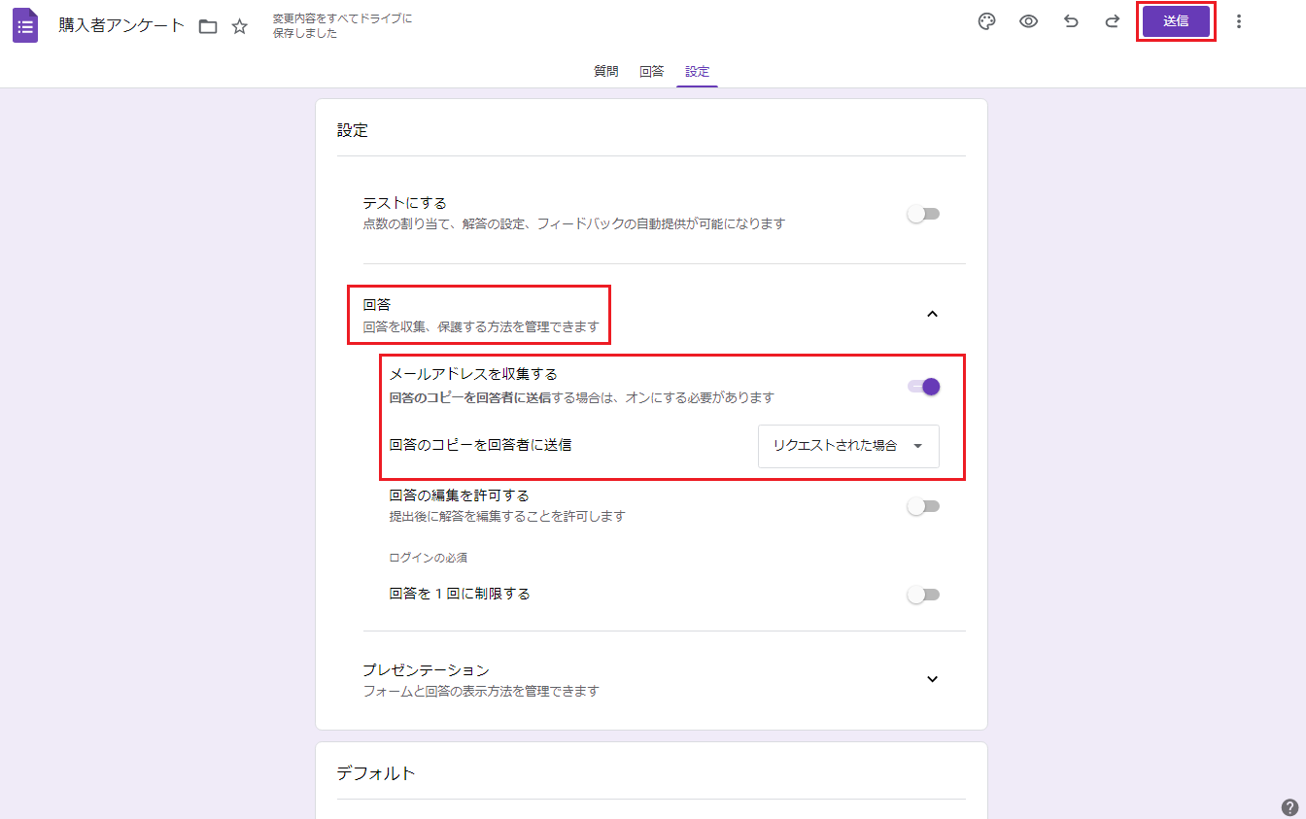The width and height of the screenshot is (1306, 819).
Task: Enable 回答の編集を許可する toggle
Action: pos(923,506)
